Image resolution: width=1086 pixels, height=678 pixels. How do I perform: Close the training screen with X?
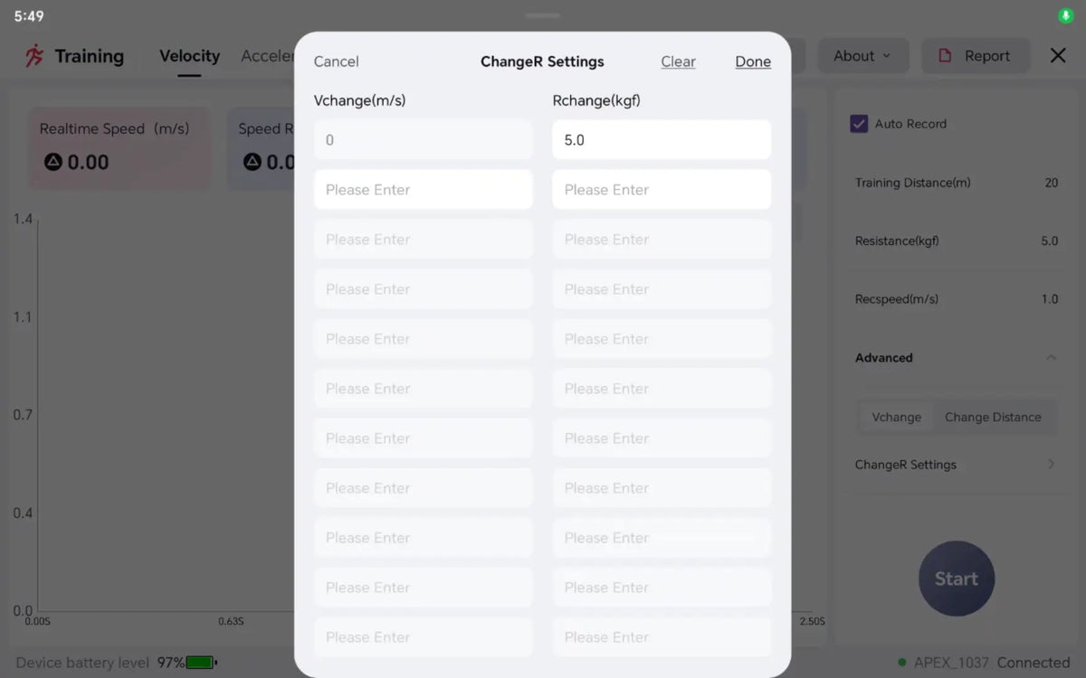1058,56
